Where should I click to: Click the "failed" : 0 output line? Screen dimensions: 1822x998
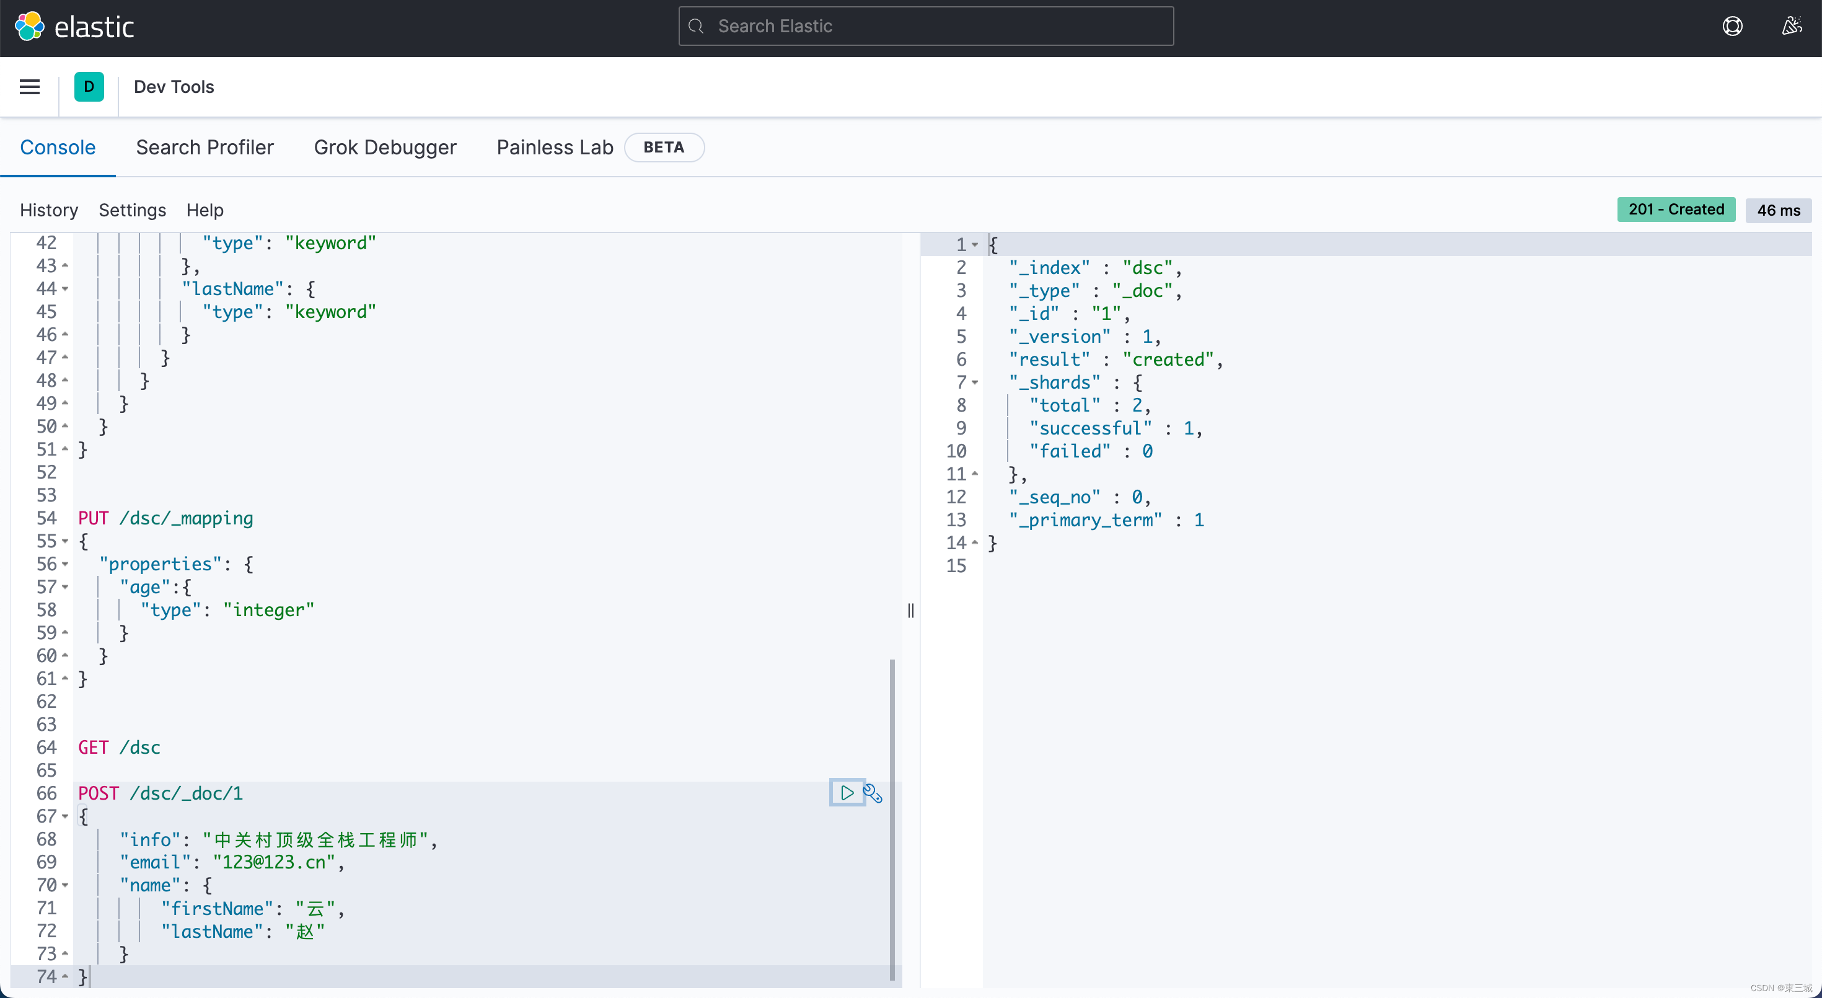pyautogui.click(x=1090, y=451)
